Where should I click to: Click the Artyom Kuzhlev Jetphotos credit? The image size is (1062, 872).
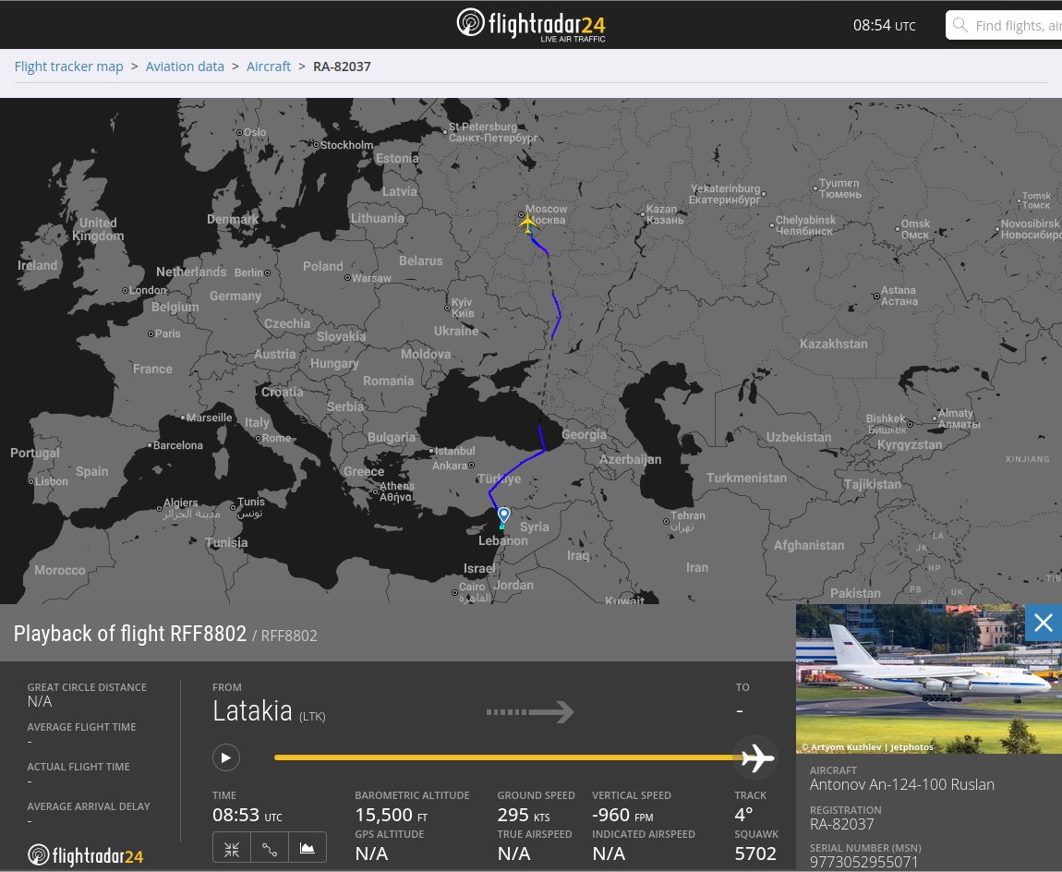867,746
